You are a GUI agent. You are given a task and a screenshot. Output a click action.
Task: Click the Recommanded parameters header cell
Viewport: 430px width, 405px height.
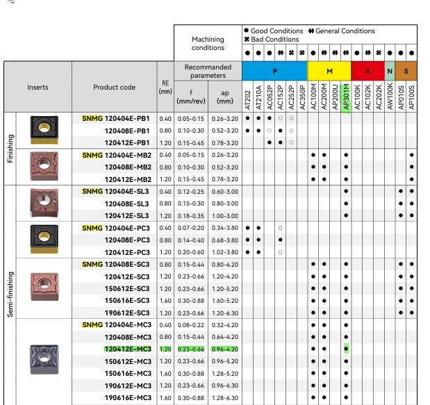(208, 72)
